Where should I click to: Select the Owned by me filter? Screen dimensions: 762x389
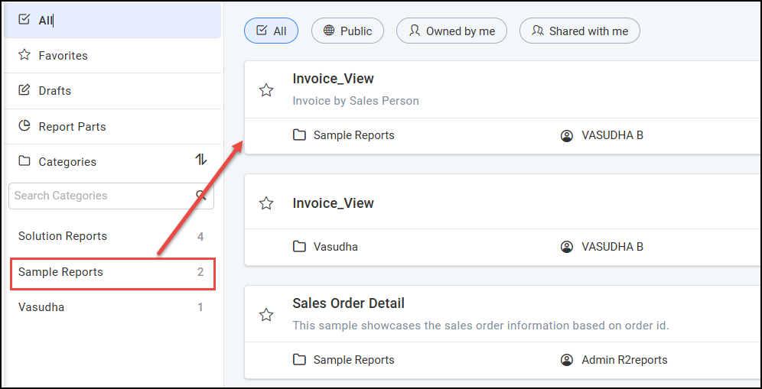coord(451,31)
